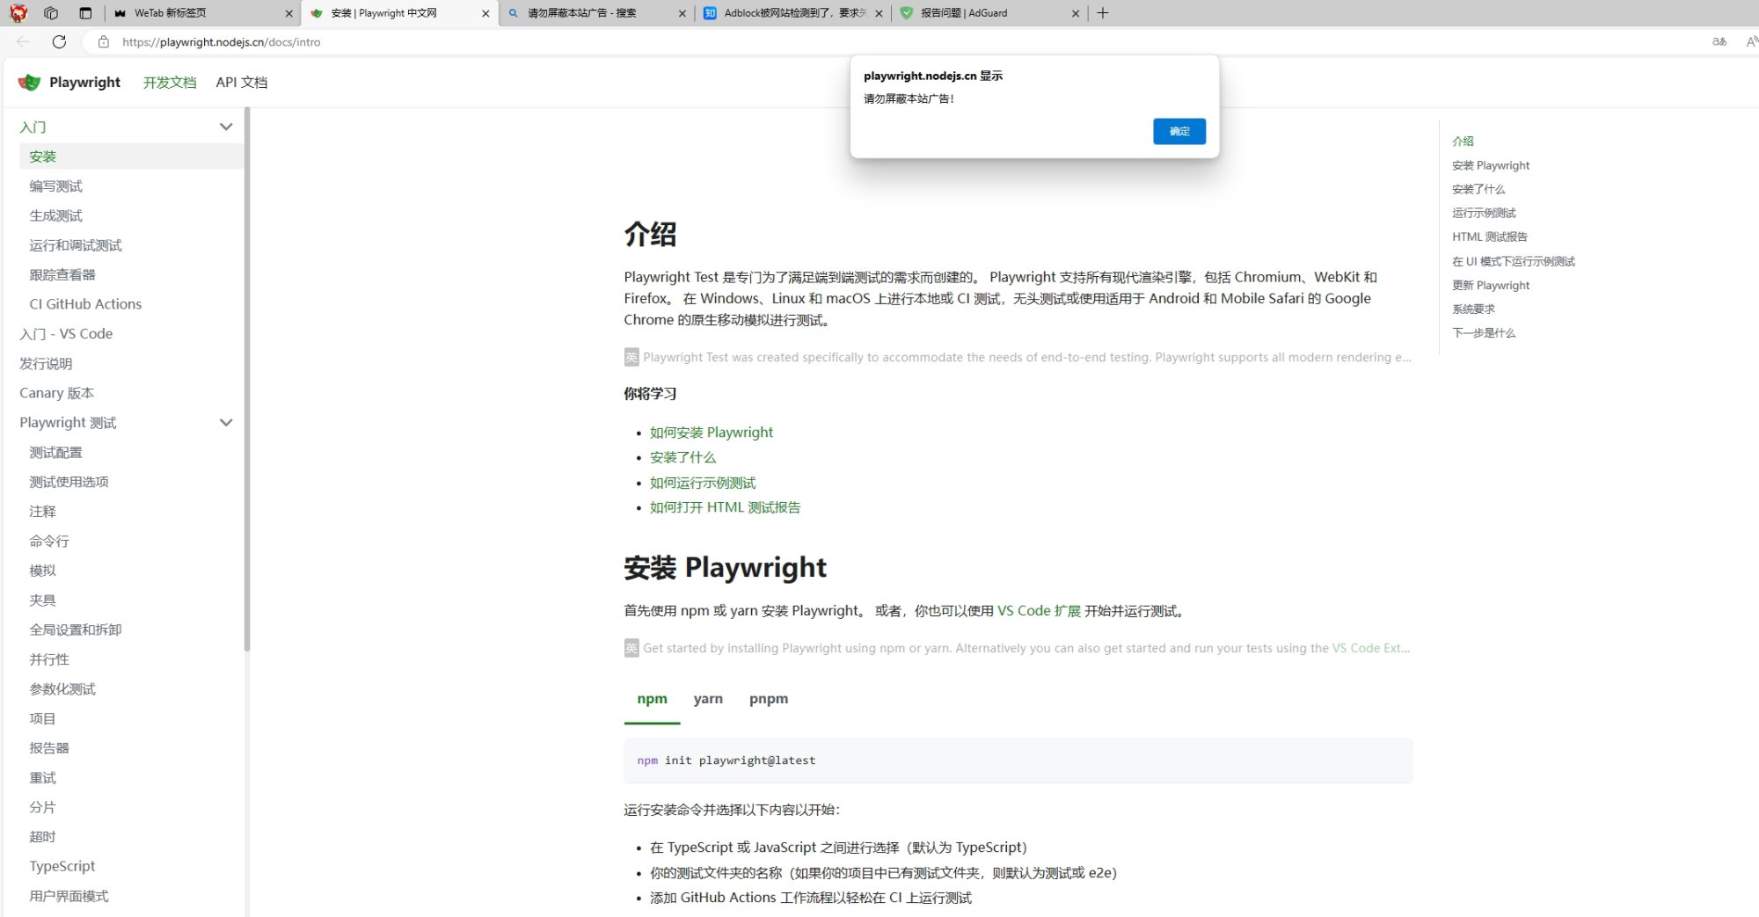The image size is (1759, 917).
Task: Go back with the browser back arrow
Action: pos(22,41)
